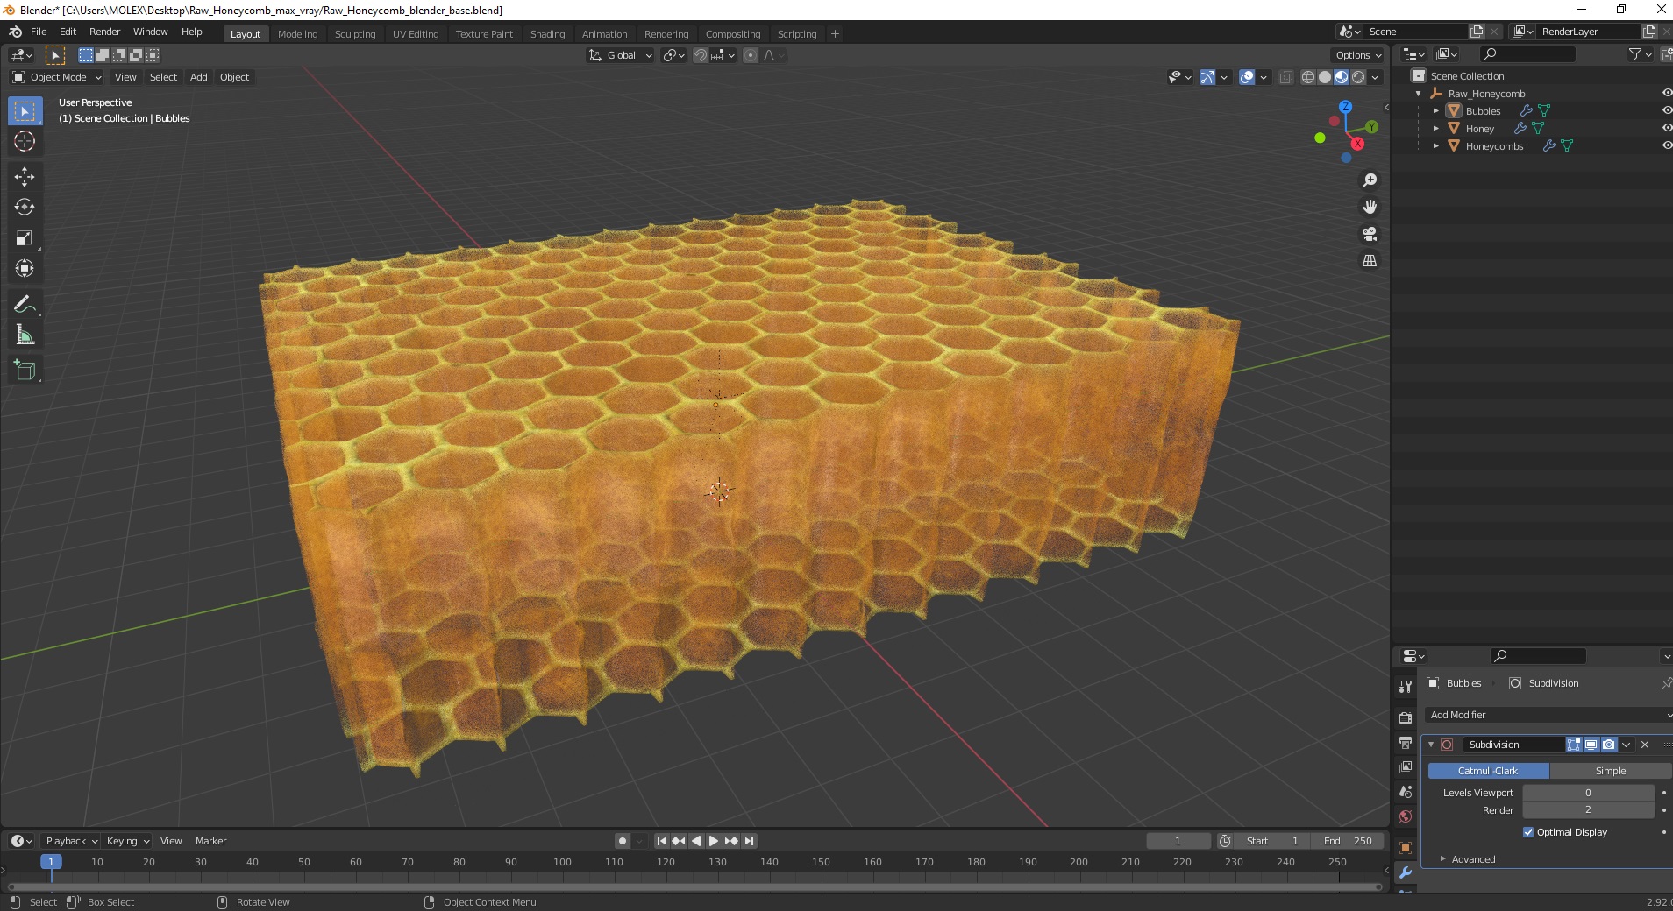
Task: Open the viewport Add menu
Action: pyautogui.click(x=199, y=77)
